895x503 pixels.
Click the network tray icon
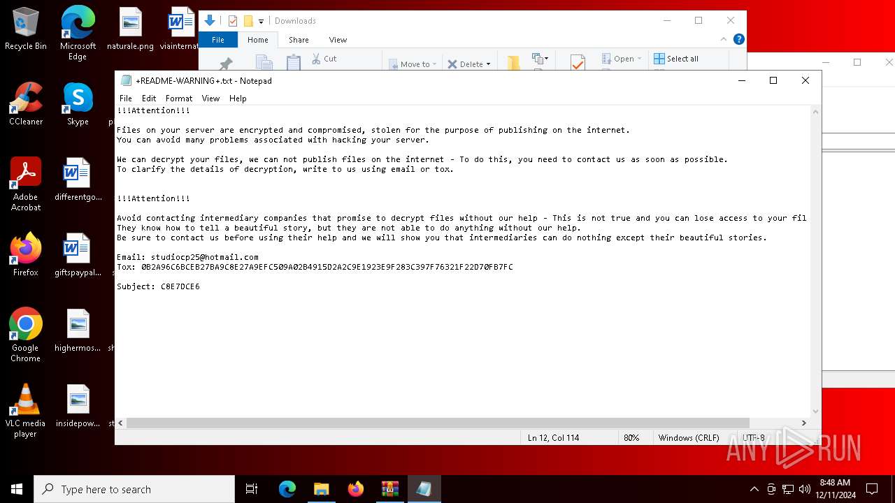pyautogui.click(x=788, y=489)
